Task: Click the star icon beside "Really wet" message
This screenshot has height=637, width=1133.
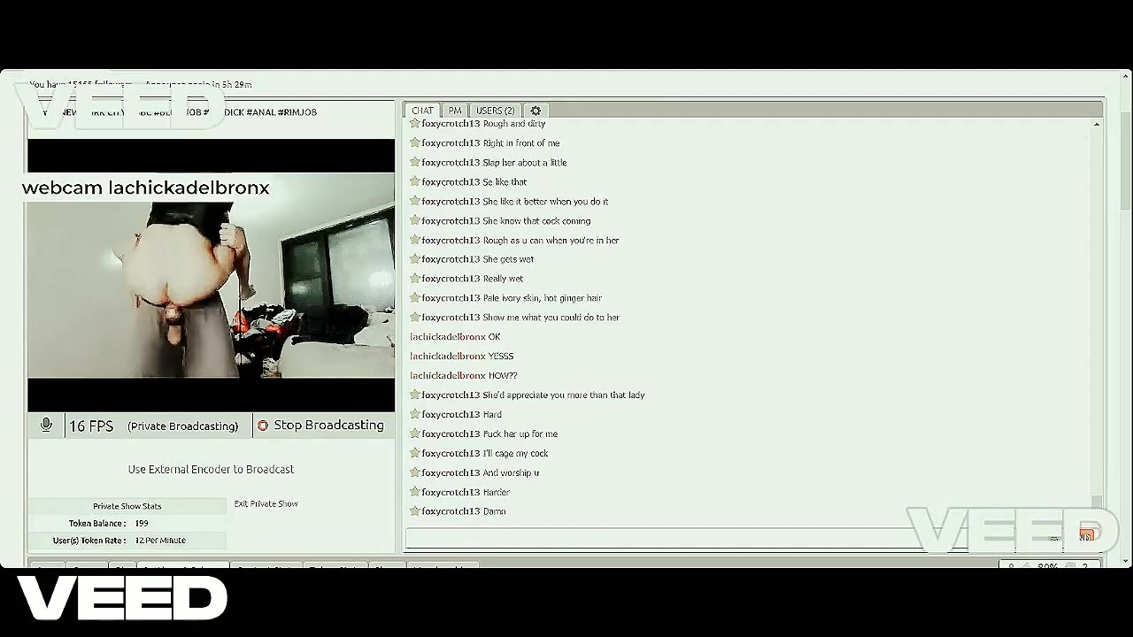Action: tap(414, 279)
